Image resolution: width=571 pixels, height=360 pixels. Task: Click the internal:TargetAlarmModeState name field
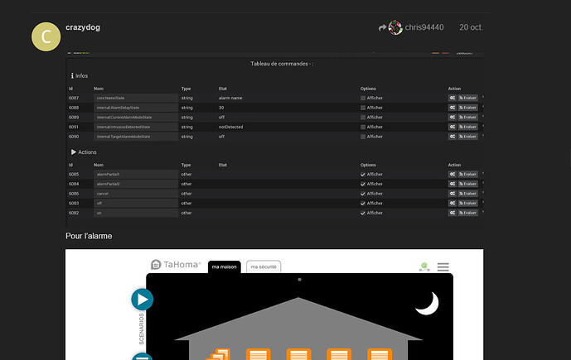point(136,137)
